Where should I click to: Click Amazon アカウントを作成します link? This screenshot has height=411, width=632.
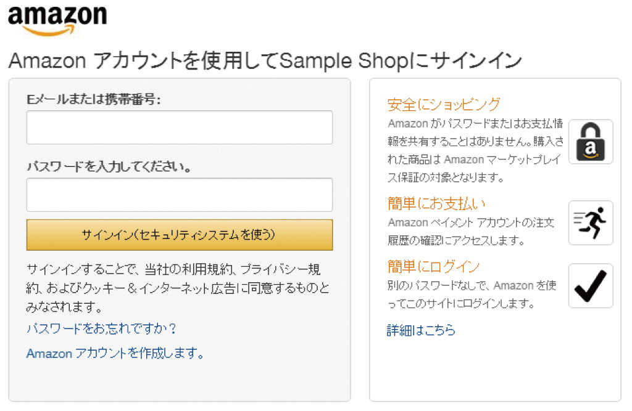(115, 354)
